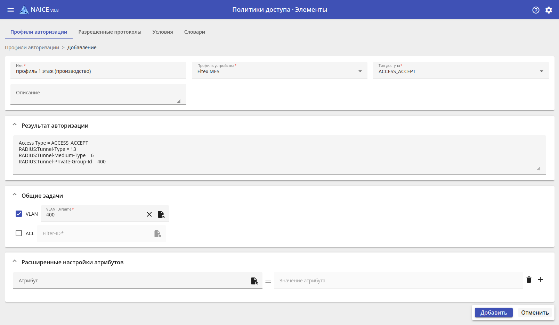This screenshot has width=559, height=325.
Task: Add a new attribute row with plus icon
Action: pos(540,280)
